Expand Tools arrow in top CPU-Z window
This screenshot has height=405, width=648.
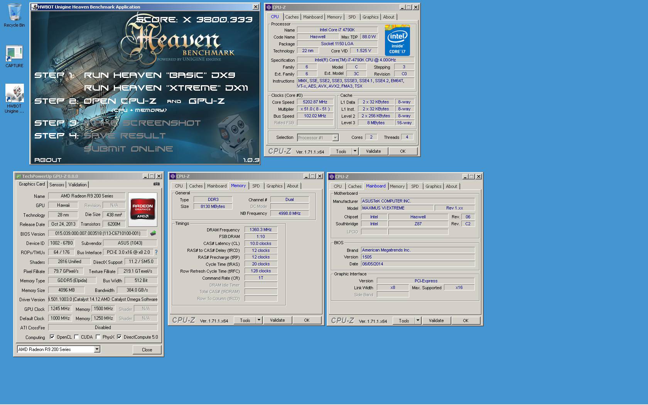(x=355, y=151)
